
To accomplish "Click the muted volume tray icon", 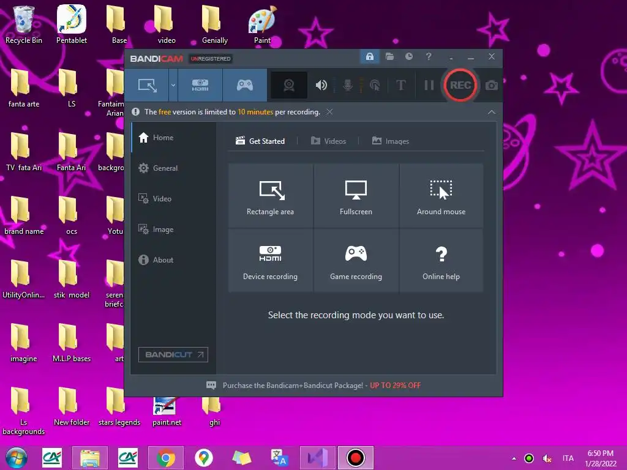I will 547,458.
